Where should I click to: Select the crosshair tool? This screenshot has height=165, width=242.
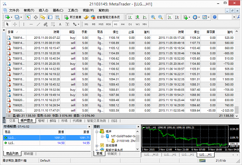click(15, 24)
